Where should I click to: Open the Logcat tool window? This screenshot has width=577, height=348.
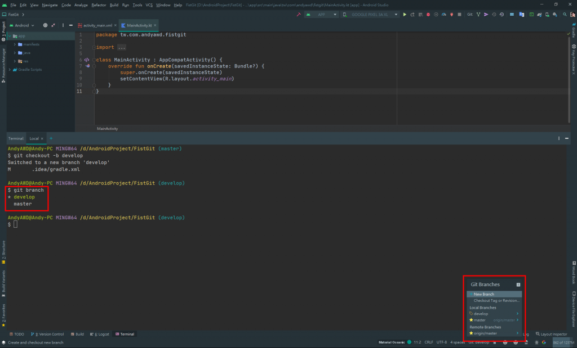tap(99, 335)
